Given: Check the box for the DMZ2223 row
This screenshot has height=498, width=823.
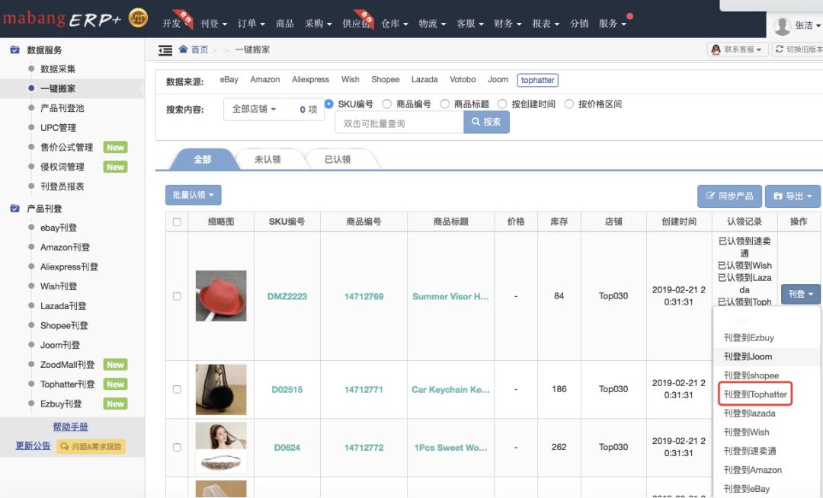Looking at the screenshot, I should tap(177, 296).
